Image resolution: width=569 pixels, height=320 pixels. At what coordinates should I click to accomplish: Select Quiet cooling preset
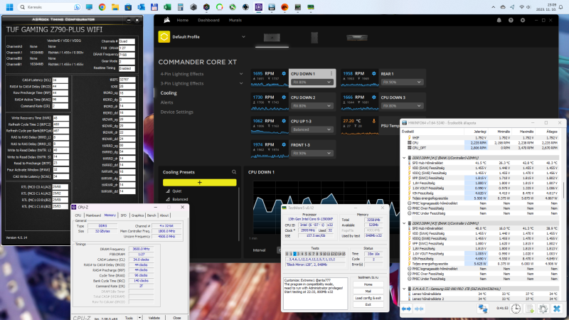pos(176,191)
